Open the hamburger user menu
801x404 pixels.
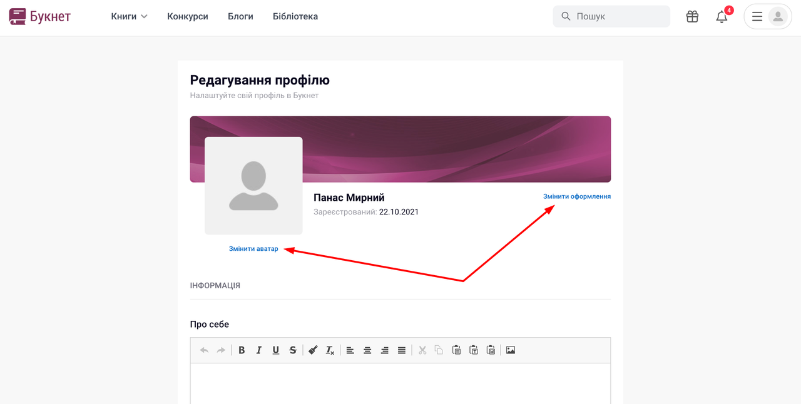pyautogui.click(x=757, y=17)
